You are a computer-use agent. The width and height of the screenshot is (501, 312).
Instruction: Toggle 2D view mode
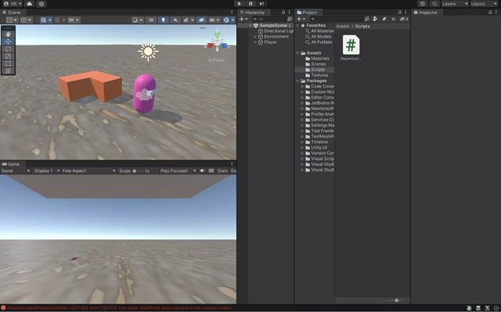tap(151, 20)
